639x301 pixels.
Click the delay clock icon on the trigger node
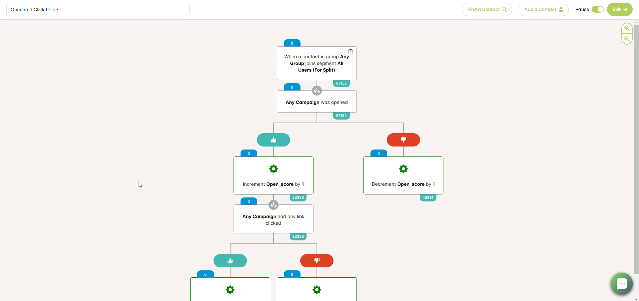350,51
